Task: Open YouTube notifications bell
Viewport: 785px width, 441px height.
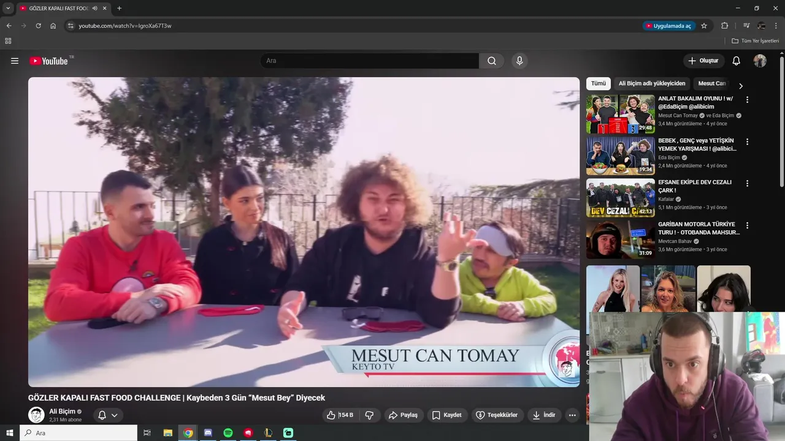Action: (737, 61)
